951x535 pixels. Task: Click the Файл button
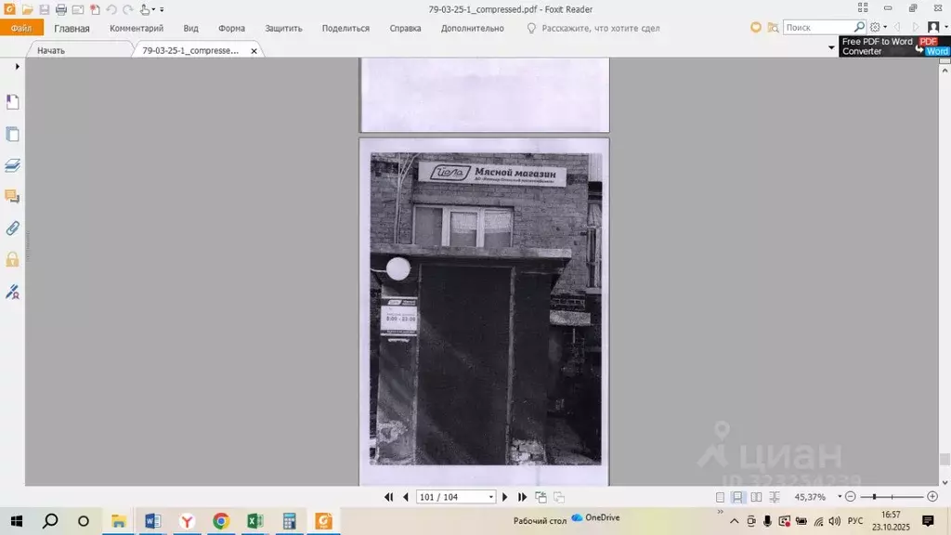click(x=21, y=29)
